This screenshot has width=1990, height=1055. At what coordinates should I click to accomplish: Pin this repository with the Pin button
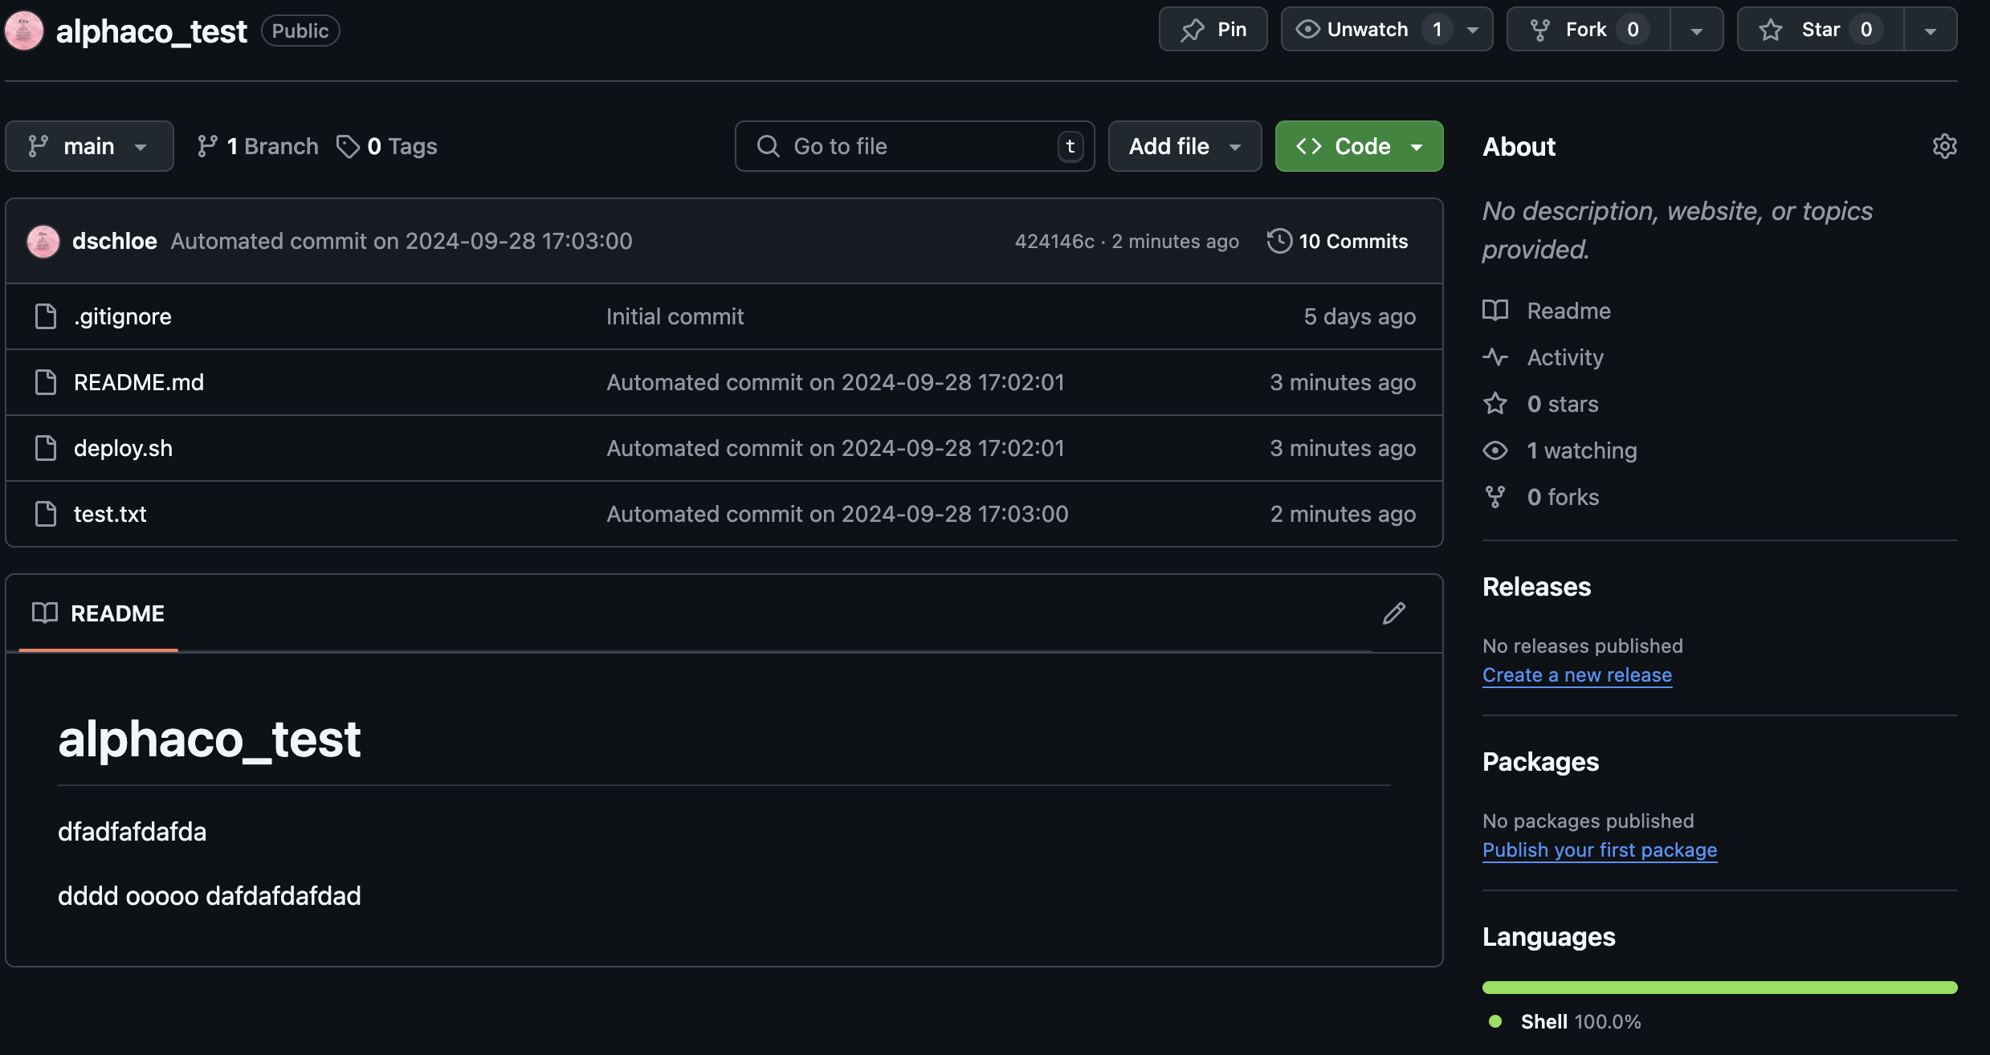(x=1213, y=30)
